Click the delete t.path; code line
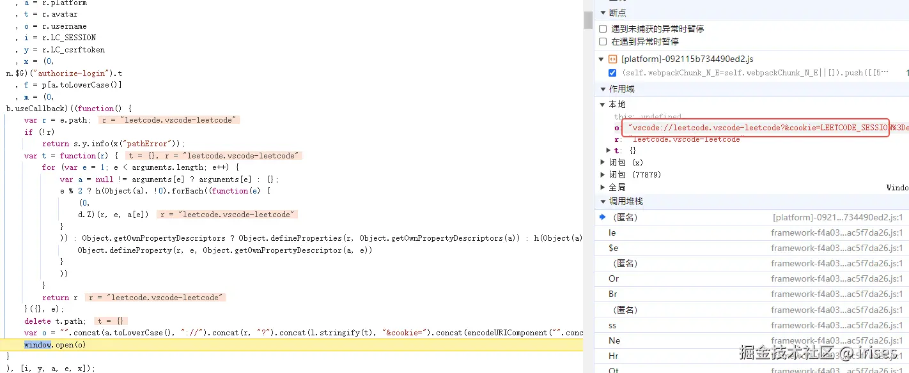 [x=54, y=321]
